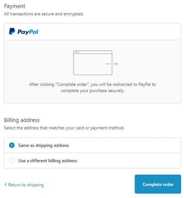Click the Billing address section heading
The width and height of the screenshot is (184, 198).
click(22, 120)
